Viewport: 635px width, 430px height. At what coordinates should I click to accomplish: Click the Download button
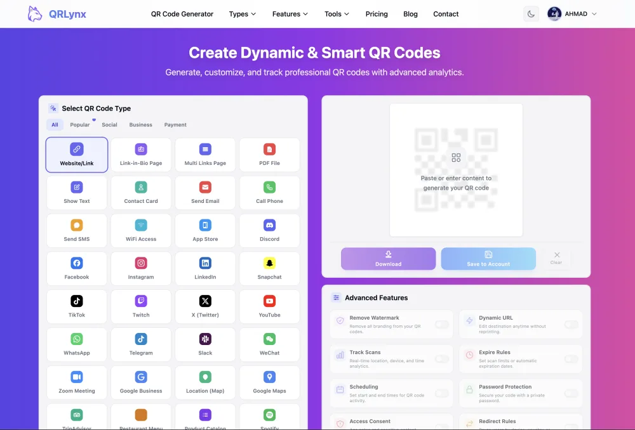tap(388, 259)
